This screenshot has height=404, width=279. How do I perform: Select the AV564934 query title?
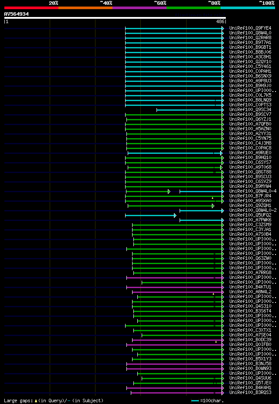point(17,14)
